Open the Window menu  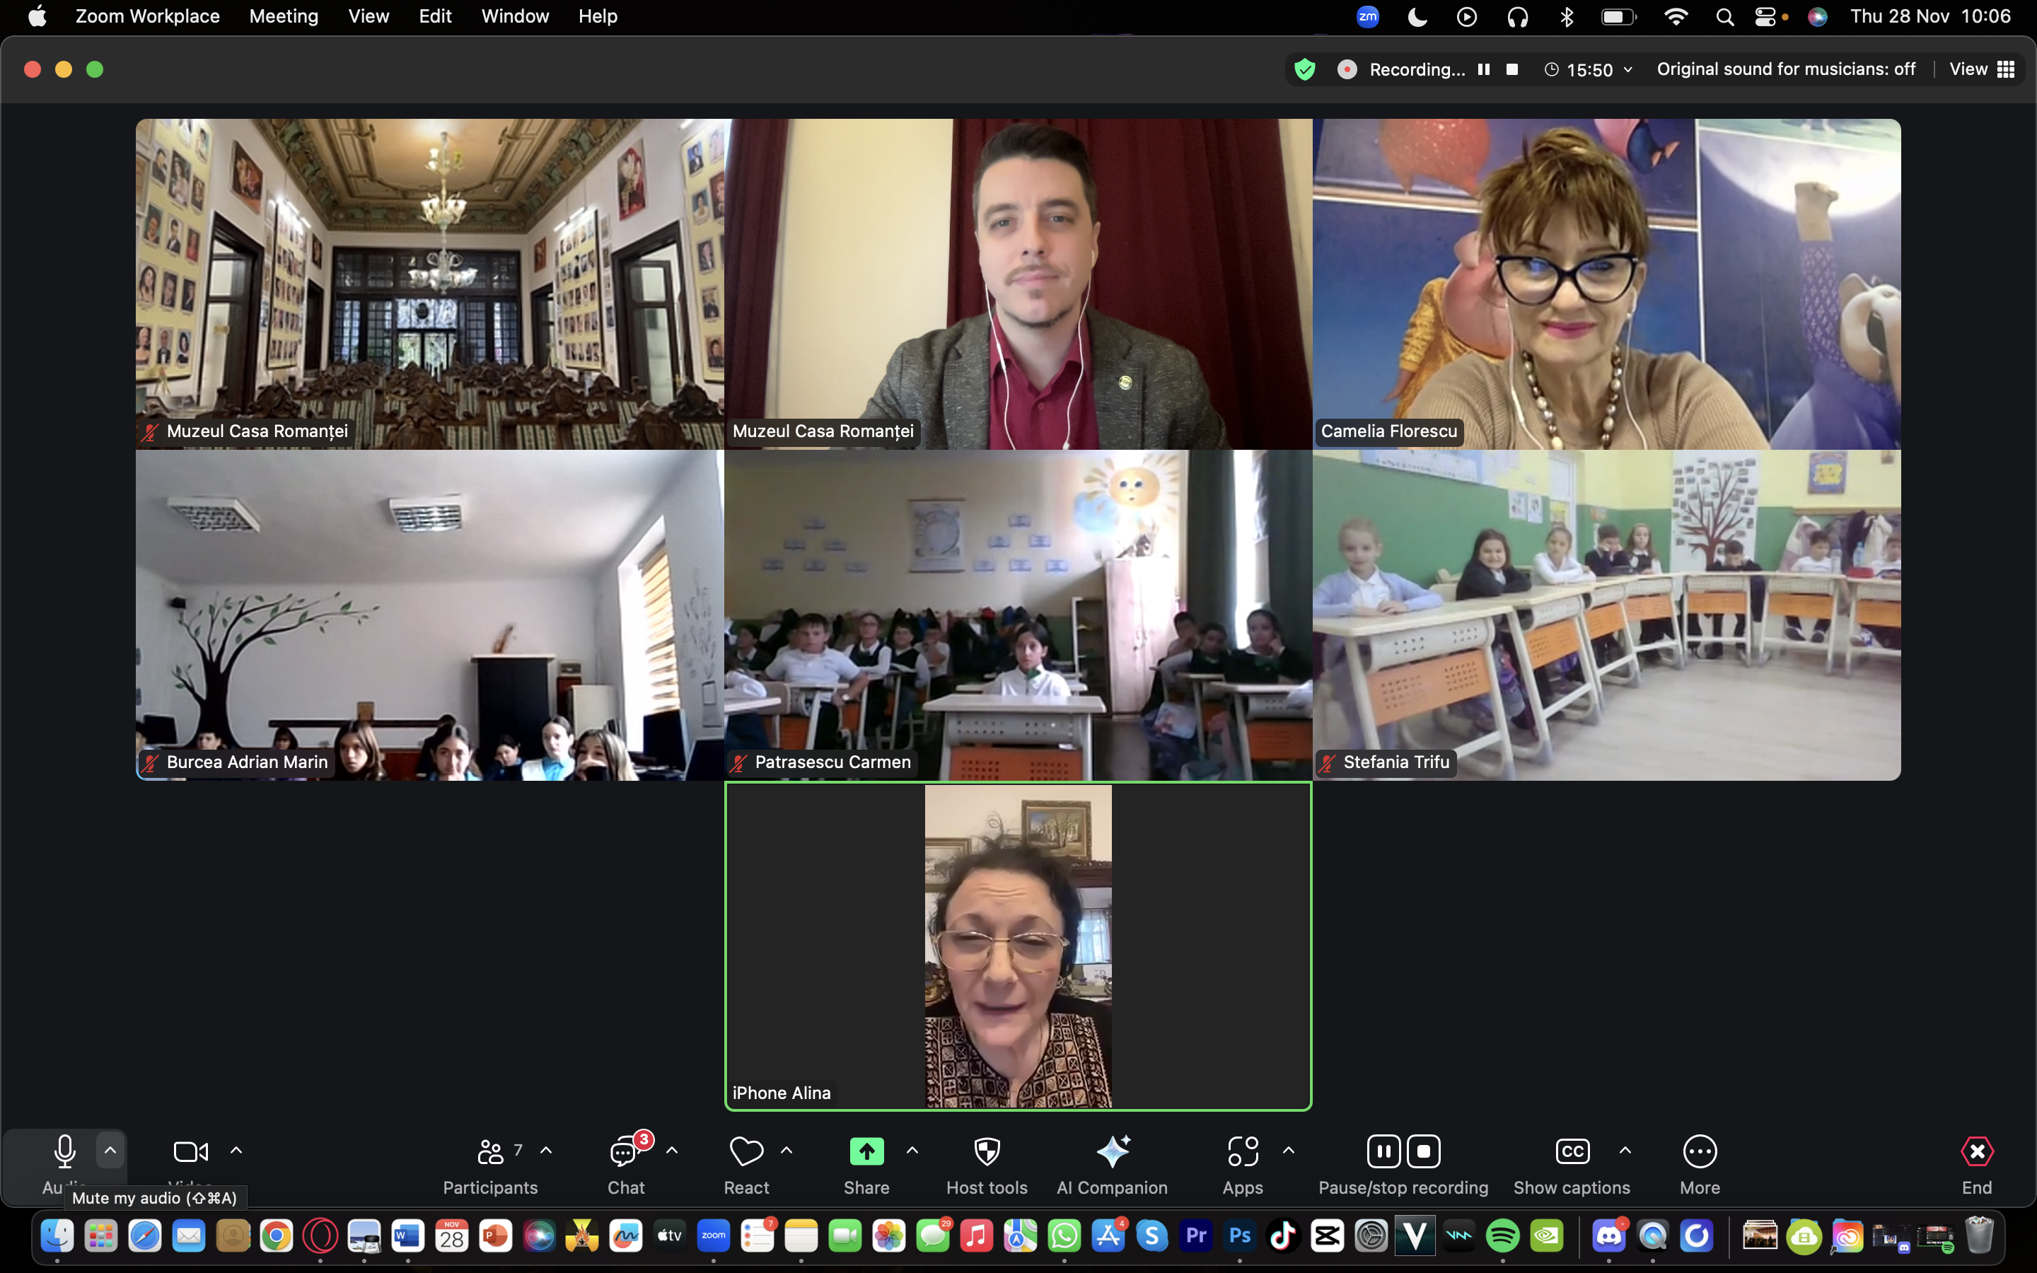click(514, 16)
